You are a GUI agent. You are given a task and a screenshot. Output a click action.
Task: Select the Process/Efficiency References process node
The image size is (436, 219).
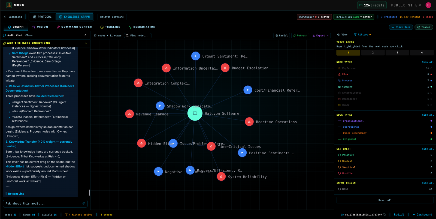tap(190, 170)
